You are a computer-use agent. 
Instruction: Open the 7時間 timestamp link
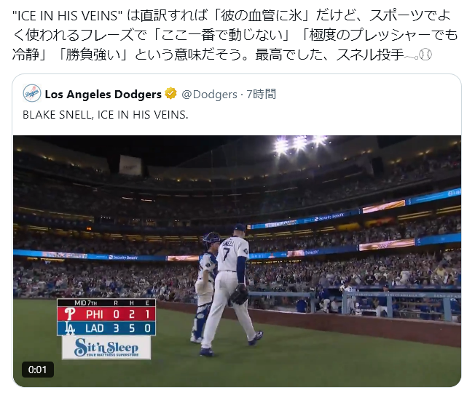click(x=261, y=94)
